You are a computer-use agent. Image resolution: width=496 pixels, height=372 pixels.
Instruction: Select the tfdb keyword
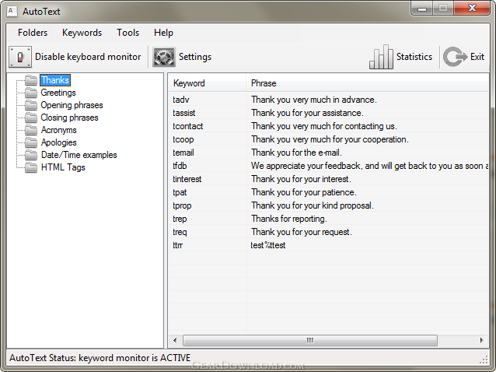[x=180, y=166]
